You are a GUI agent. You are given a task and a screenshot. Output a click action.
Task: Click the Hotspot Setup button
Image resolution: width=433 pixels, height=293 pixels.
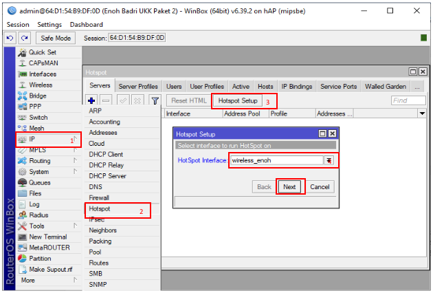238,101
